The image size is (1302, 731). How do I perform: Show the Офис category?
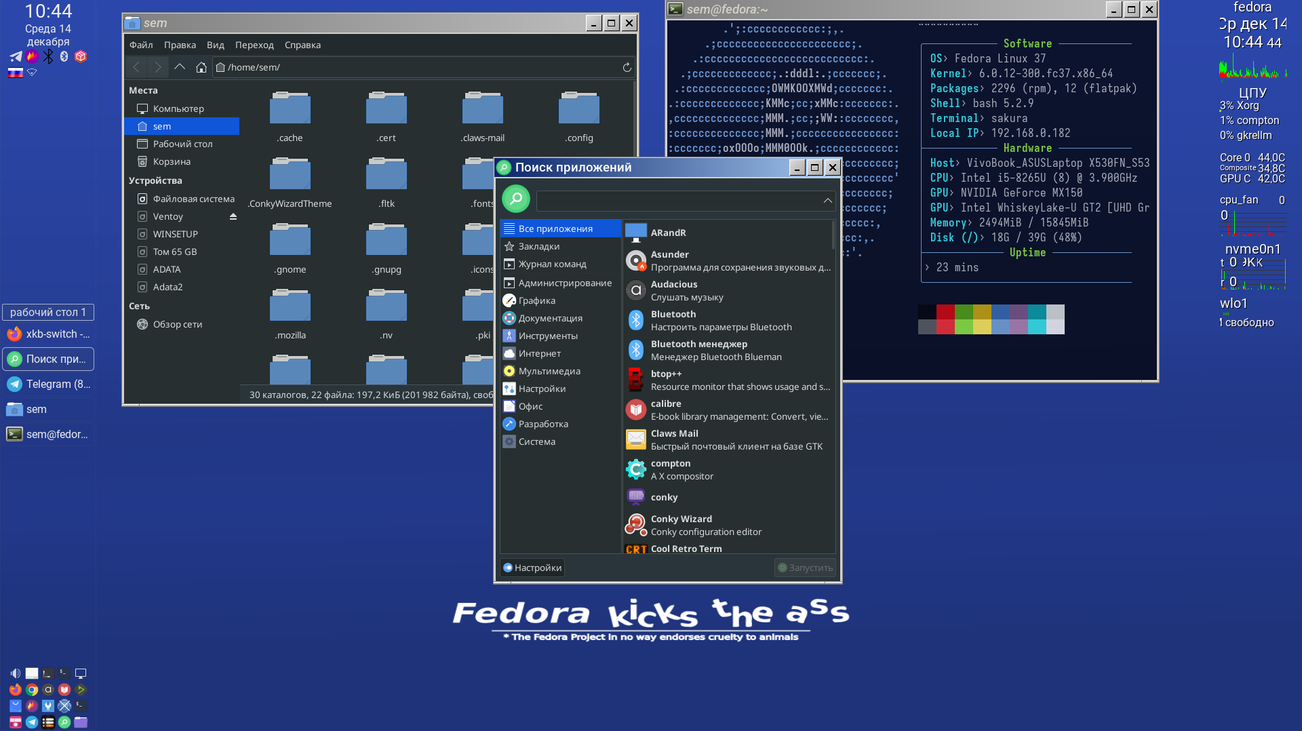pyautogui.click(x=560, y=406)
